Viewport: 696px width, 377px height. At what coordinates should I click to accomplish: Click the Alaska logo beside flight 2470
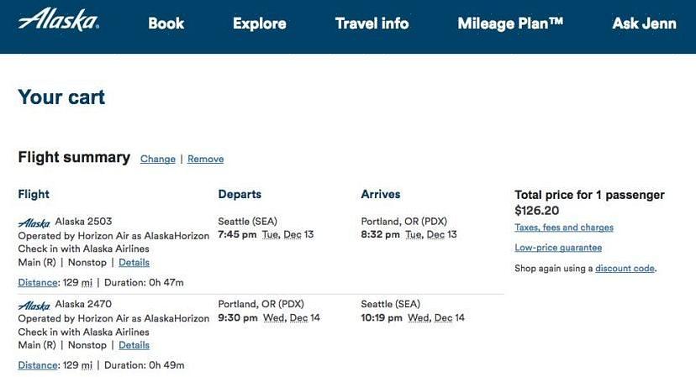[x=34, y=306]
